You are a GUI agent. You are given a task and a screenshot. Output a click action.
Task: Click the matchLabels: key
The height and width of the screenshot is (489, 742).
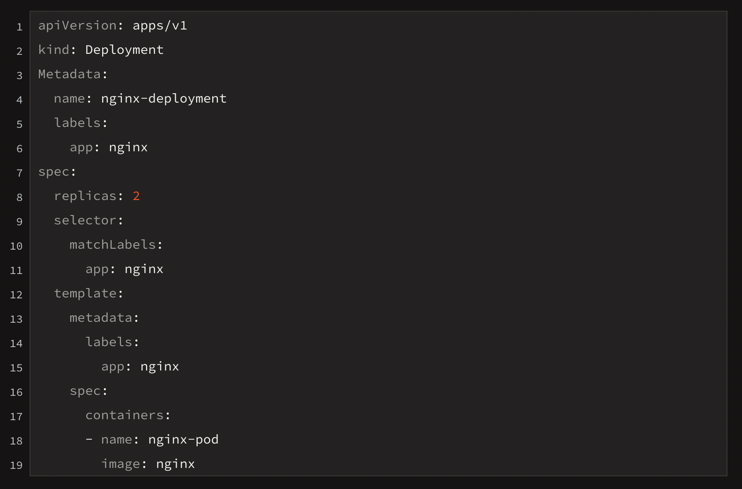click(116, 245)
